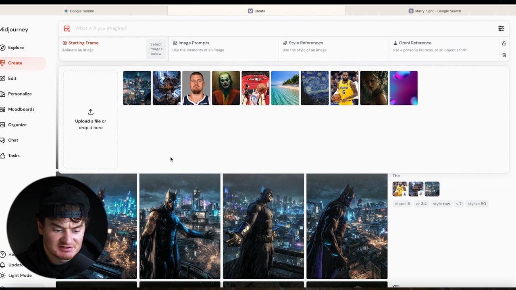Click the Moodboards icon in sidebar
This screenshot has height=290, width=516.
(x=2, y=109)
